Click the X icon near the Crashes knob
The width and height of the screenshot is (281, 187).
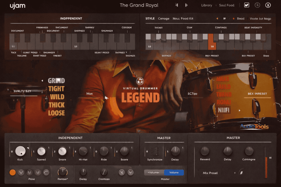[122, 172]
